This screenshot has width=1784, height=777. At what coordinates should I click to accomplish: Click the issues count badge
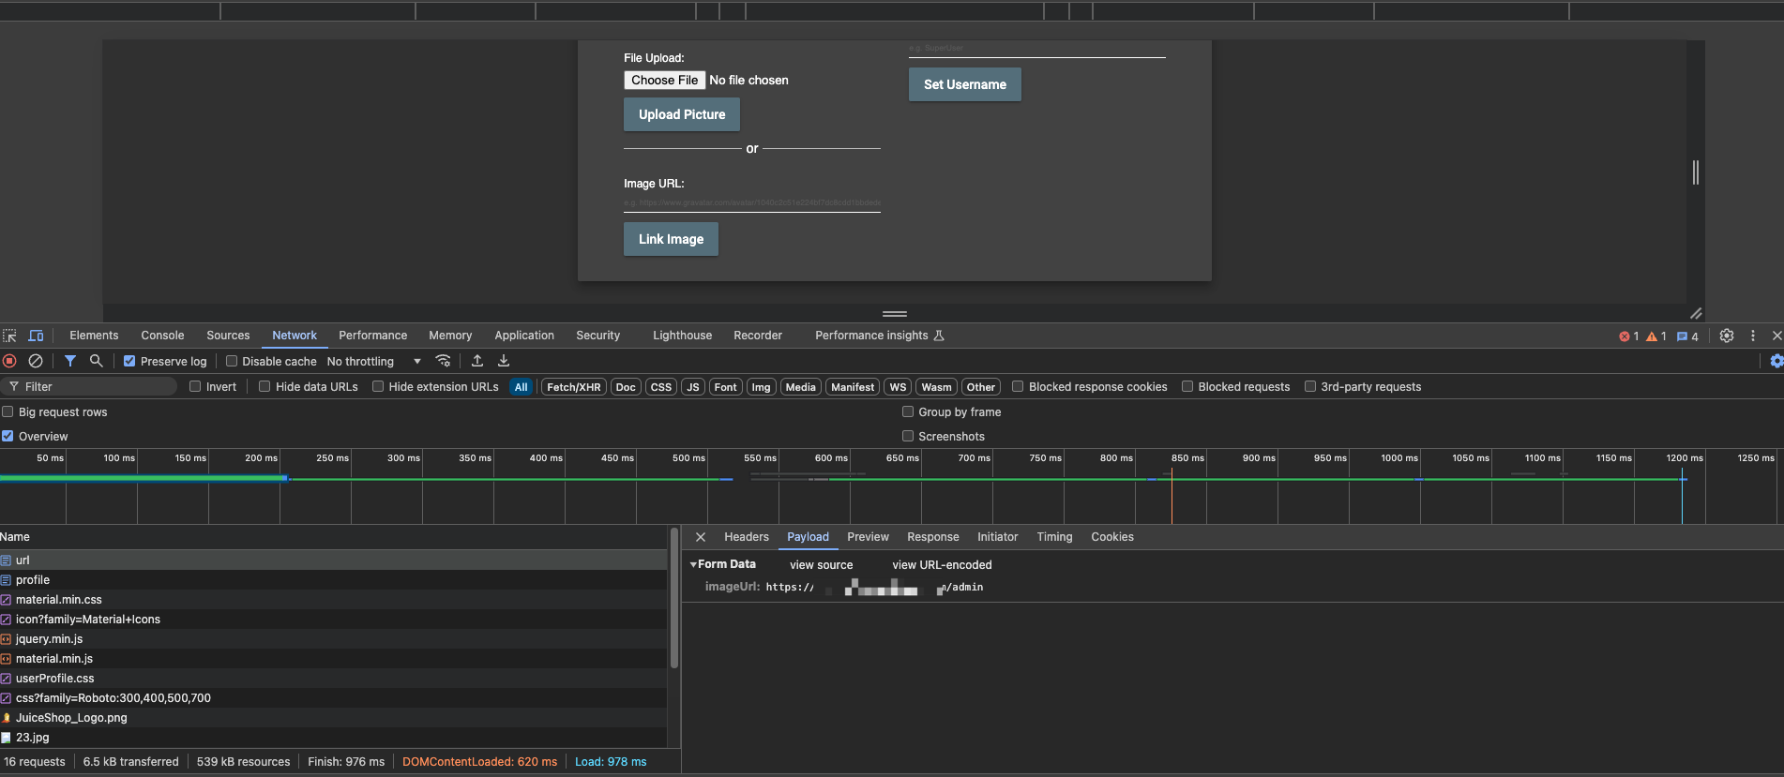click(1687, 336)
